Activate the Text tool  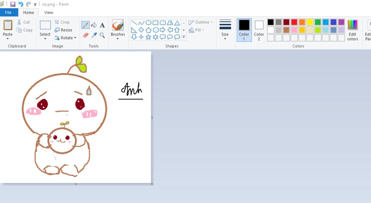click(x=102, y=25)
